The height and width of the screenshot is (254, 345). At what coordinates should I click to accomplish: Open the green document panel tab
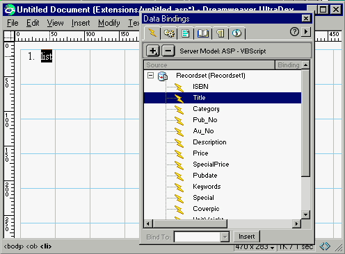pos(186,33)
